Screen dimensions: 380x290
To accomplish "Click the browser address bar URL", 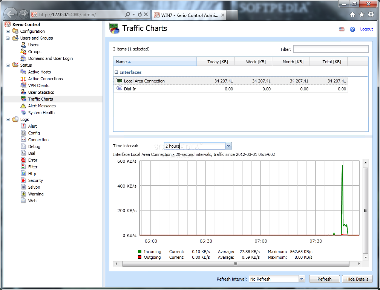I will 67,15.
